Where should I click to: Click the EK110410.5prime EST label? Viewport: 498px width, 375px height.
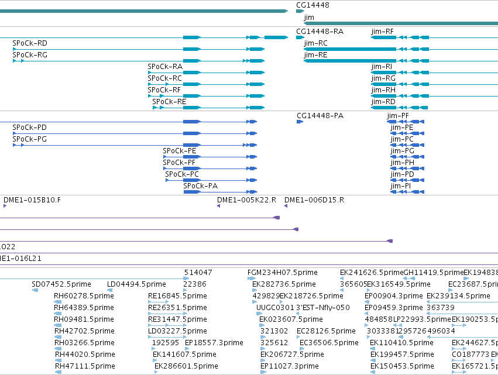(x=401, y=343)
